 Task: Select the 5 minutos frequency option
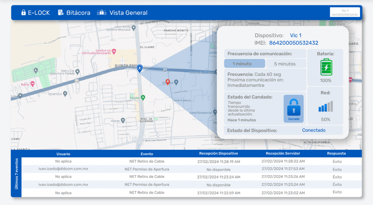click(285, 64)
